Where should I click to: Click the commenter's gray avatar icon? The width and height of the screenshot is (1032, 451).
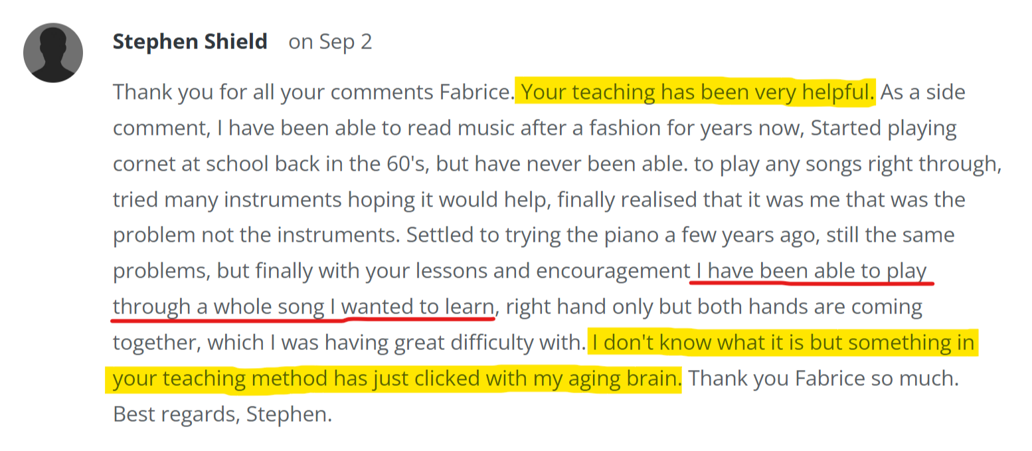click(53, 52)
